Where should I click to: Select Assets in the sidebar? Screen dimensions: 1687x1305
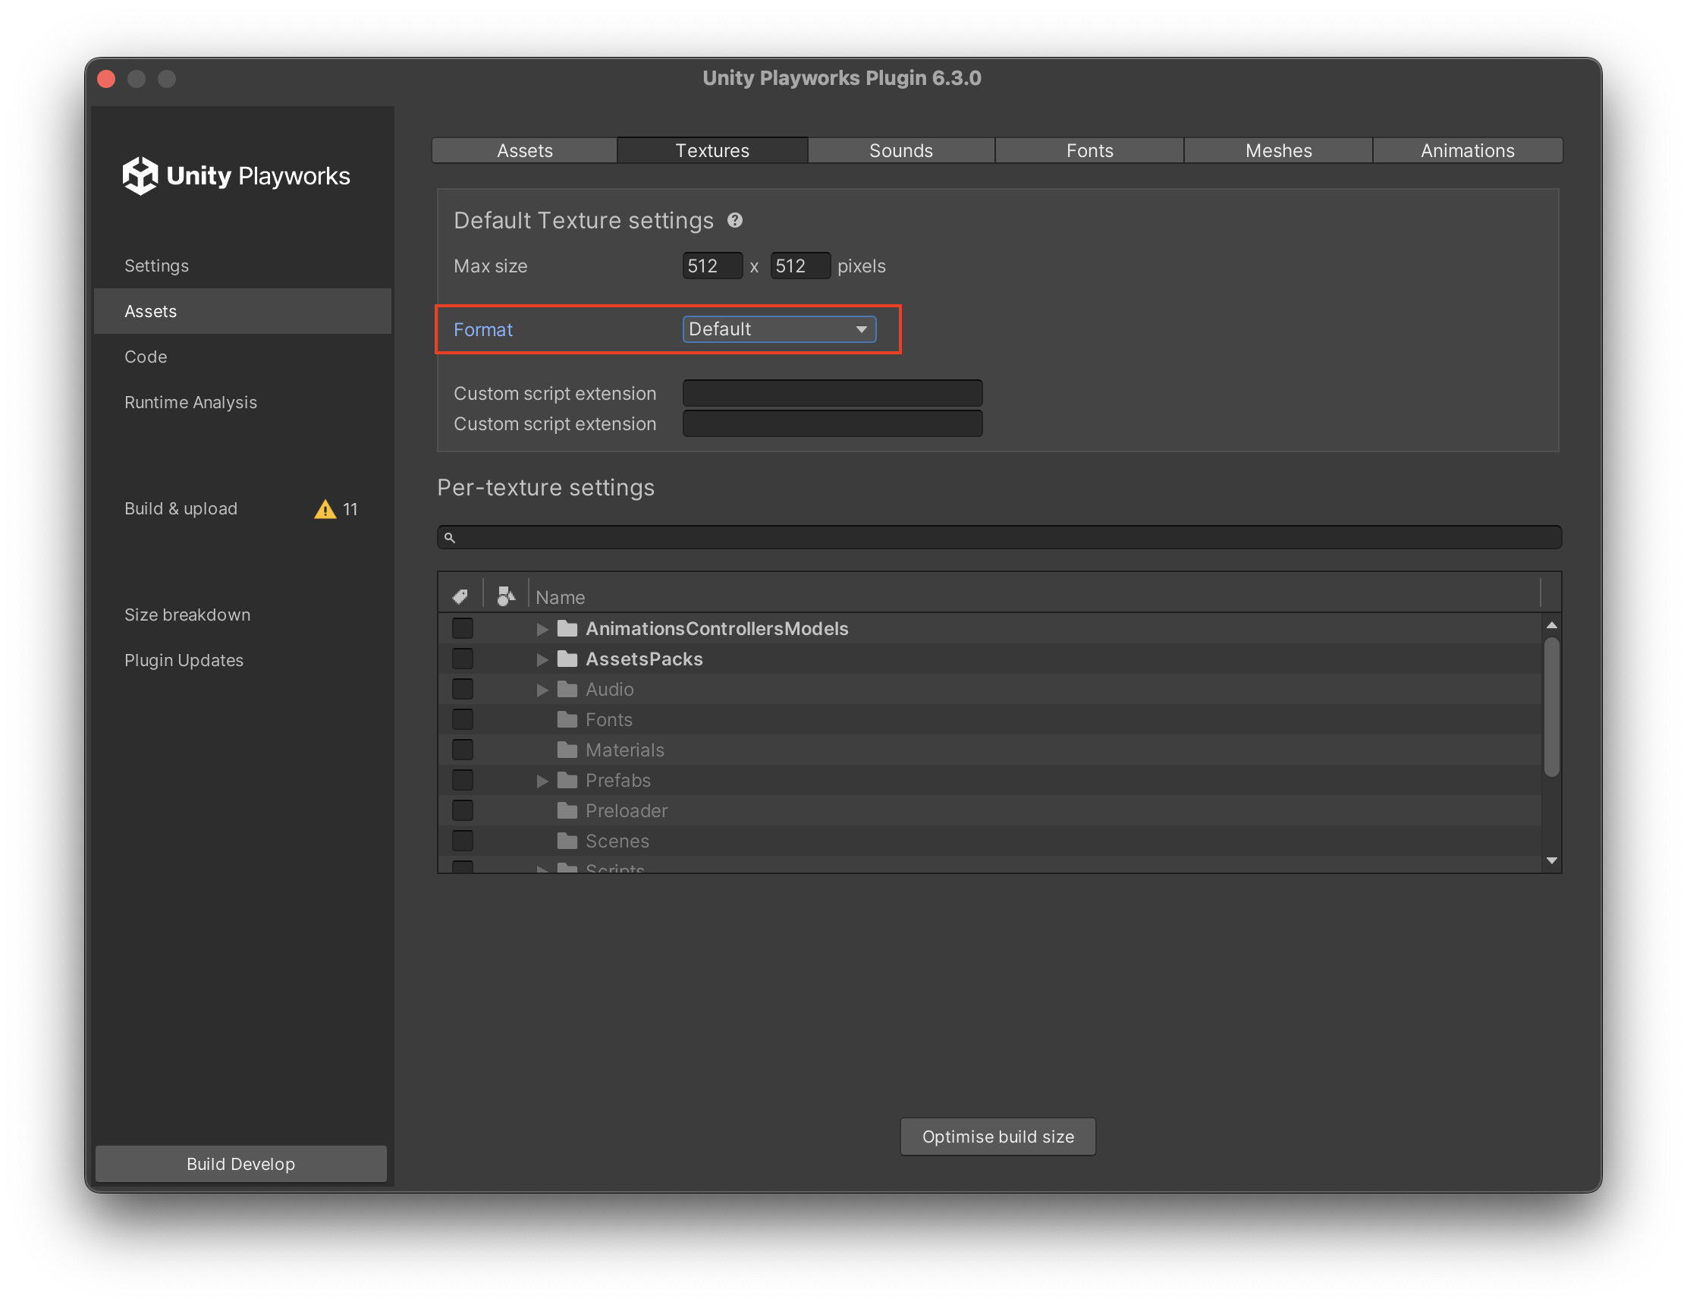click(x=243, y=311)
